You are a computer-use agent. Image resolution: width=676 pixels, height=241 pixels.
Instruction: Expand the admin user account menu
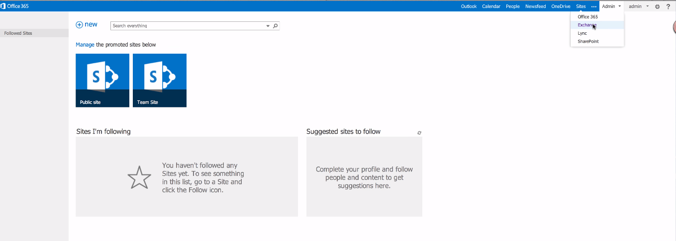coord(638,6)
